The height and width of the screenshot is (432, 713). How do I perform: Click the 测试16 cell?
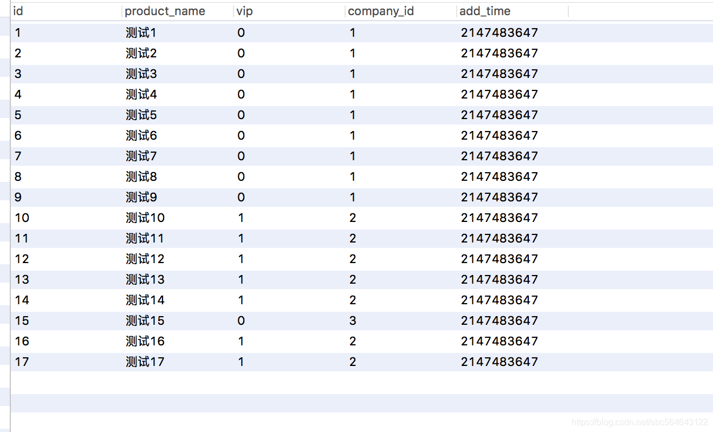pos(145,342)
